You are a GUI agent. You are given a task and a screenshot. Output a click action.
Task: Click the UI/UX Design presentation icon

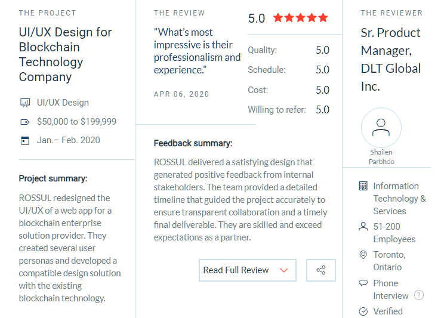pos(25,103)
